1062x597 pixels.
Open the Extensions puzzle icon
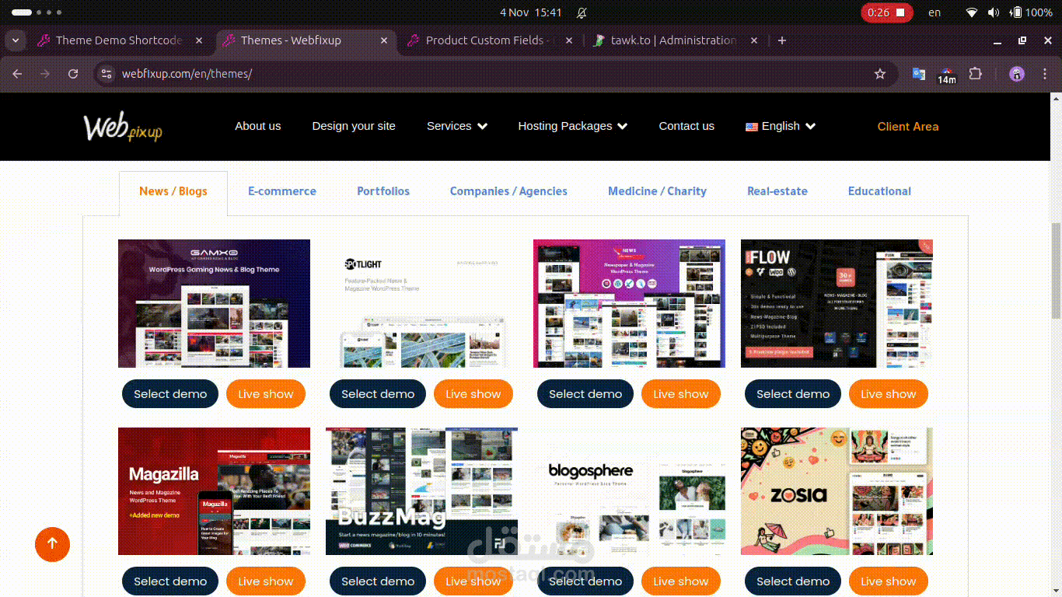(x=975, y=74)
